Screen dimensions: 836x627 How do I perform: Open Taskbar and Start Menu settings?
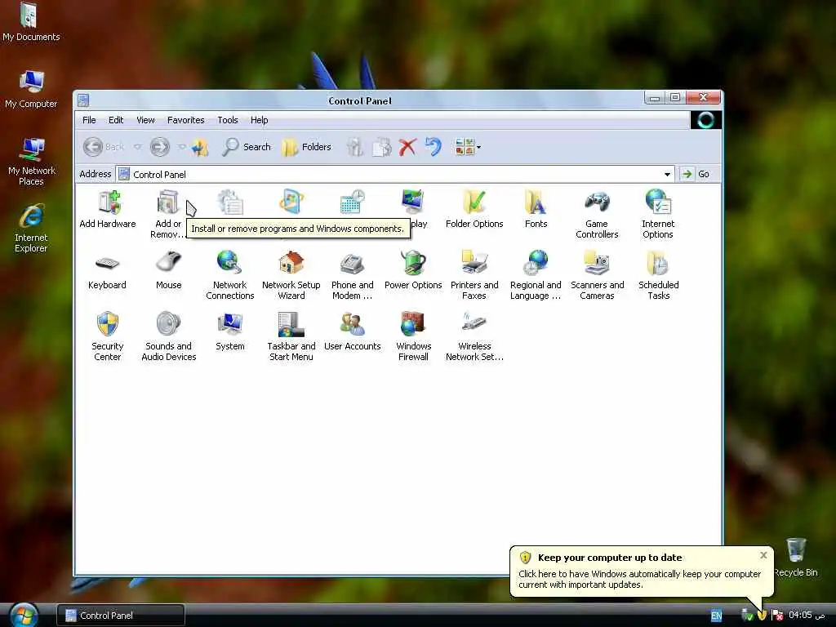(291, 336)
